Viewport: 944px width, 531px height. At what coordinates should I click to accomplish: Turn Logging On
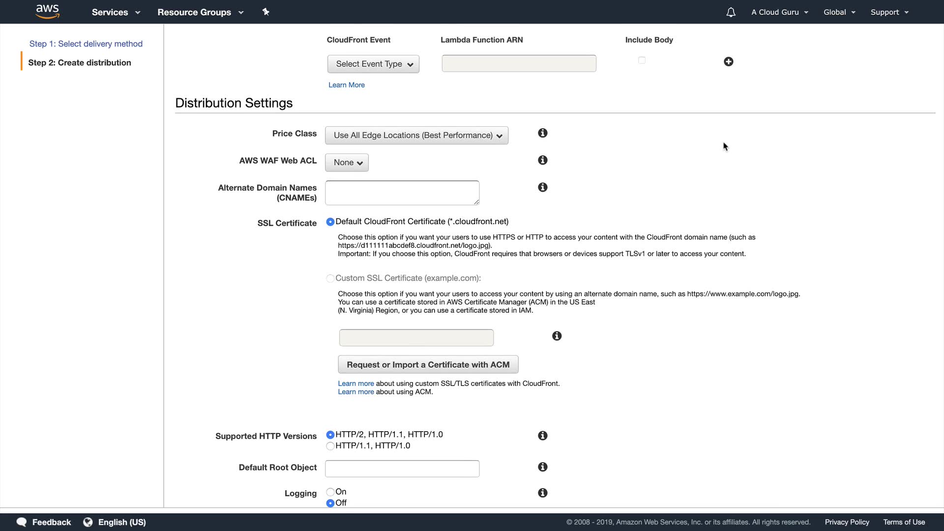click(330, 492)
